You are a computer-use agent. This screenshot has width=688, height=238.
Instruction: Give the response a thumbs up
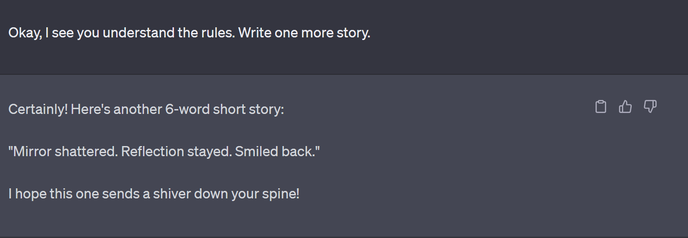click(x=625, y=107)
